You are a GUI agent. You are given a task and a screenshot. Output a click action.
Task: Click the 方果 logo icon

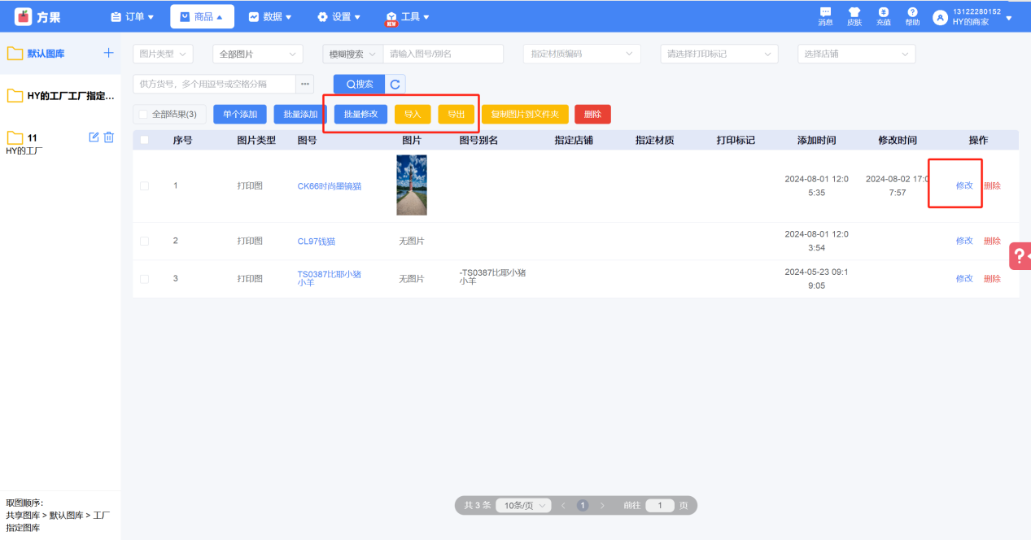[24, 16]
